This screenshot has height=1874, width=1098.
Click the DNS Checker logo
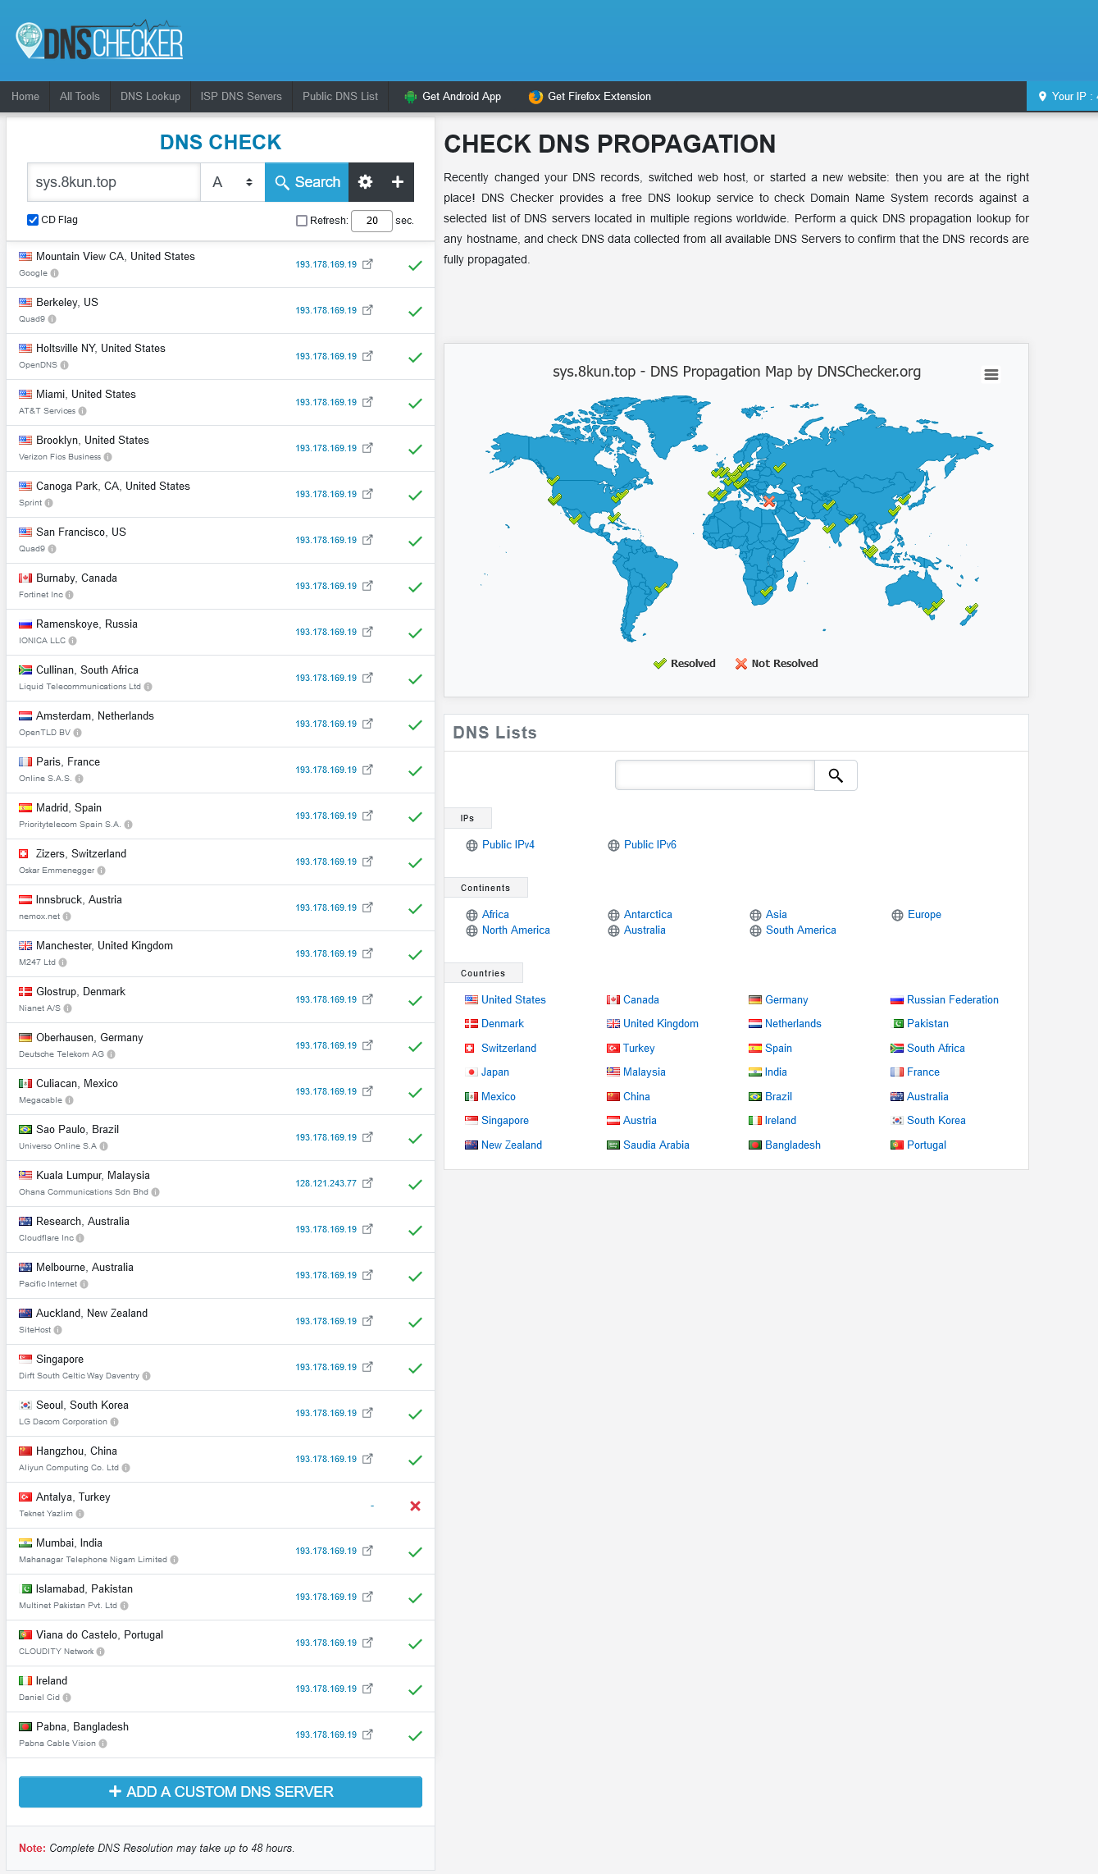pyautogui.click(x=99, y=41)
